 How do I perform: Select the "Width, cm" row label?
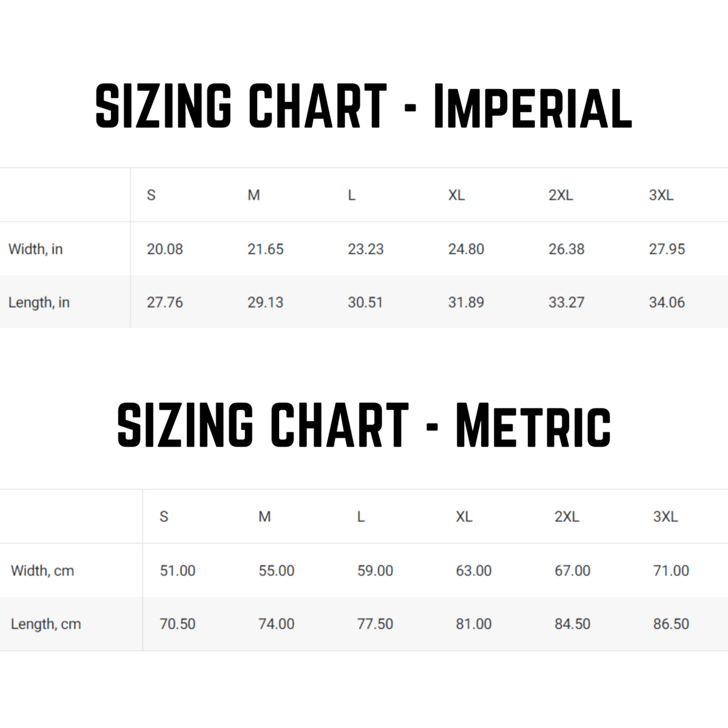point(42,571)
